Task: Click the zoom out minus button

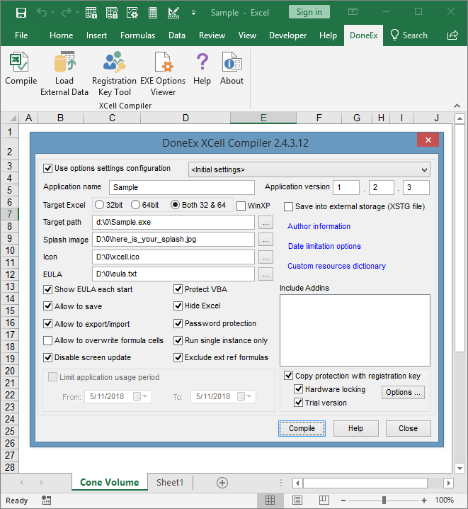Action: [343, 500]
